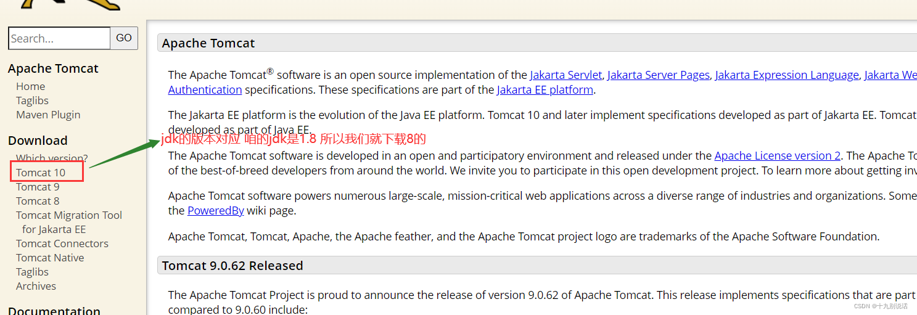Follow the Jakarta Expression Language hyperlink
The width and height of the screenshot is (917, 315).
pos(787,75)
